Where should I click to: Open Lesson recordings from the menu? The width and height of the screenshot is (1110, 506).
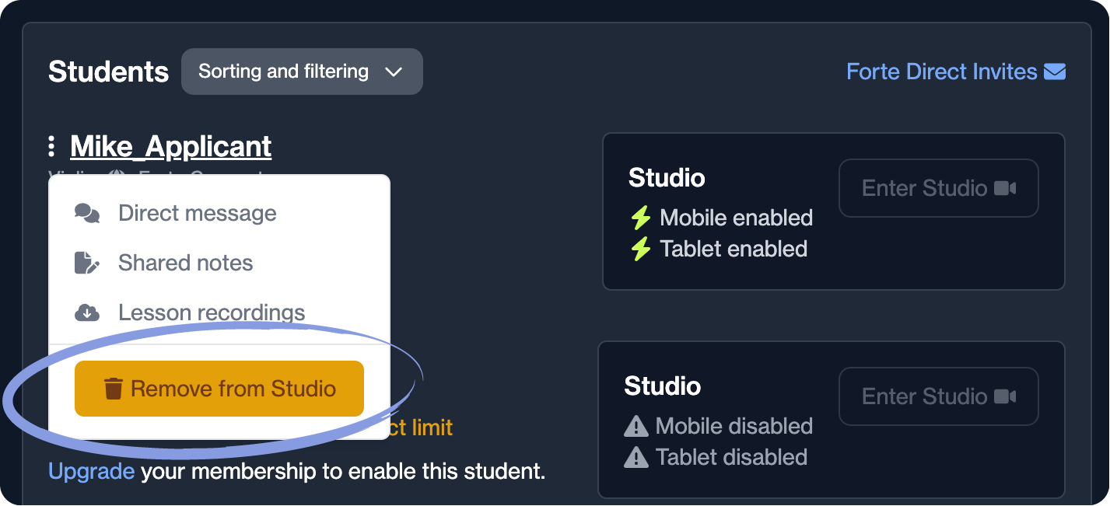coord(212,312)
